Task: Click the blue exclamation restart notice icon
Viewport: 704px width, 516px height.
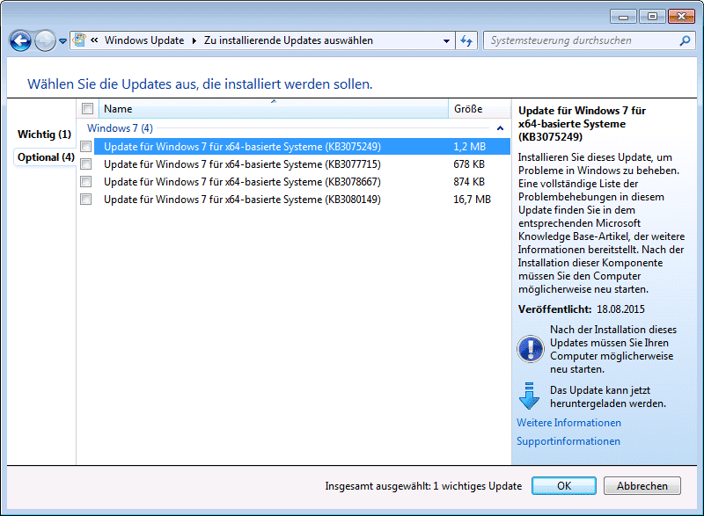Action: pyautogui.click(x=531, y=349)
